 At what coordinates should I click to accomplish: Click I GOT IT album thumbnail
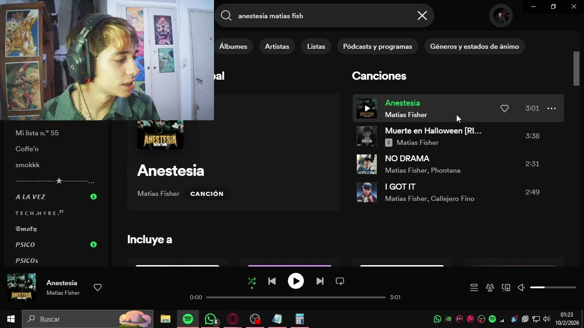[367, 192]
